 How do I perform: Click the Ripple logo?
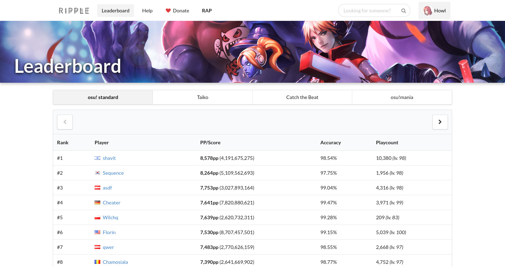[74, 11]
